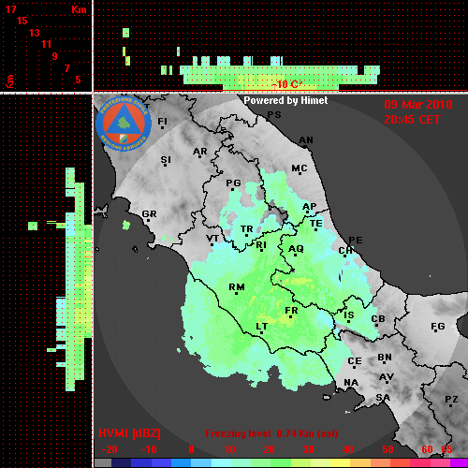Click the FI city label on map
Viewport: 468px width, 468px height.
click(162, 121)
